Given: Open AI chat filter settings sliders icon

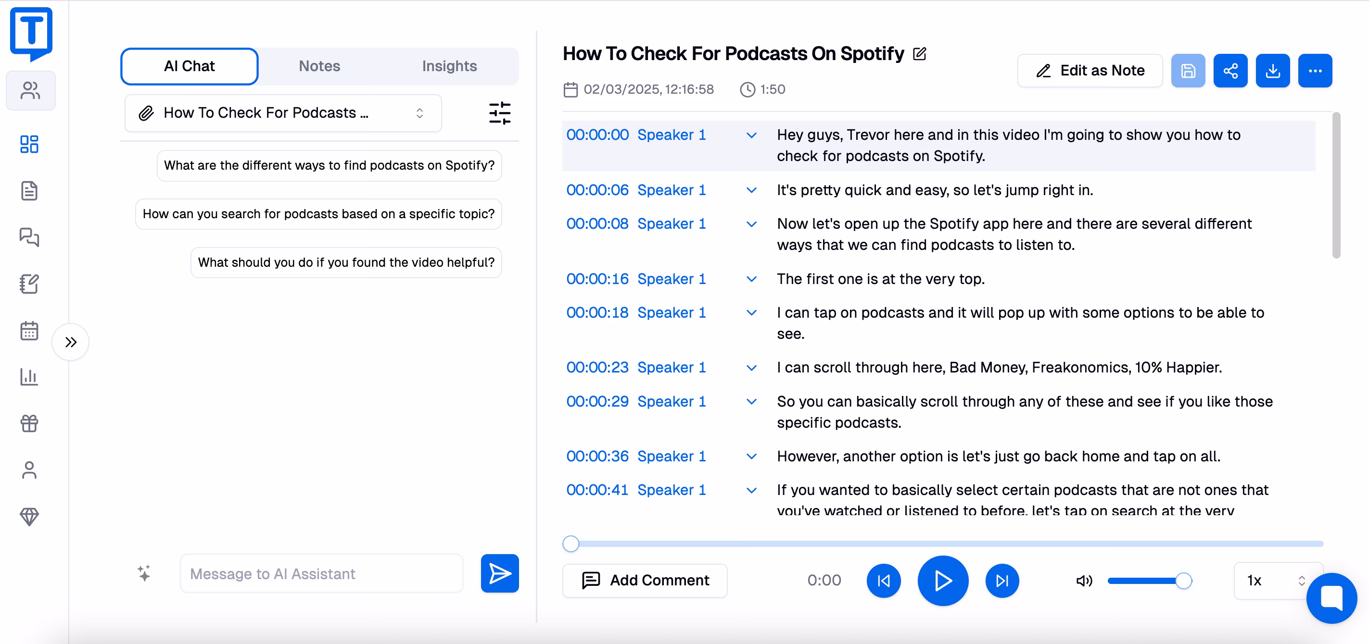Looking at the screenshot, I should click(x=500, y=113).
